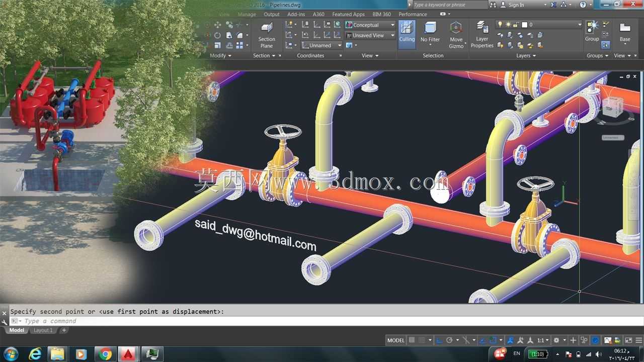
Task: Open the Performance ribbon tab
Action: pos(413,14)
